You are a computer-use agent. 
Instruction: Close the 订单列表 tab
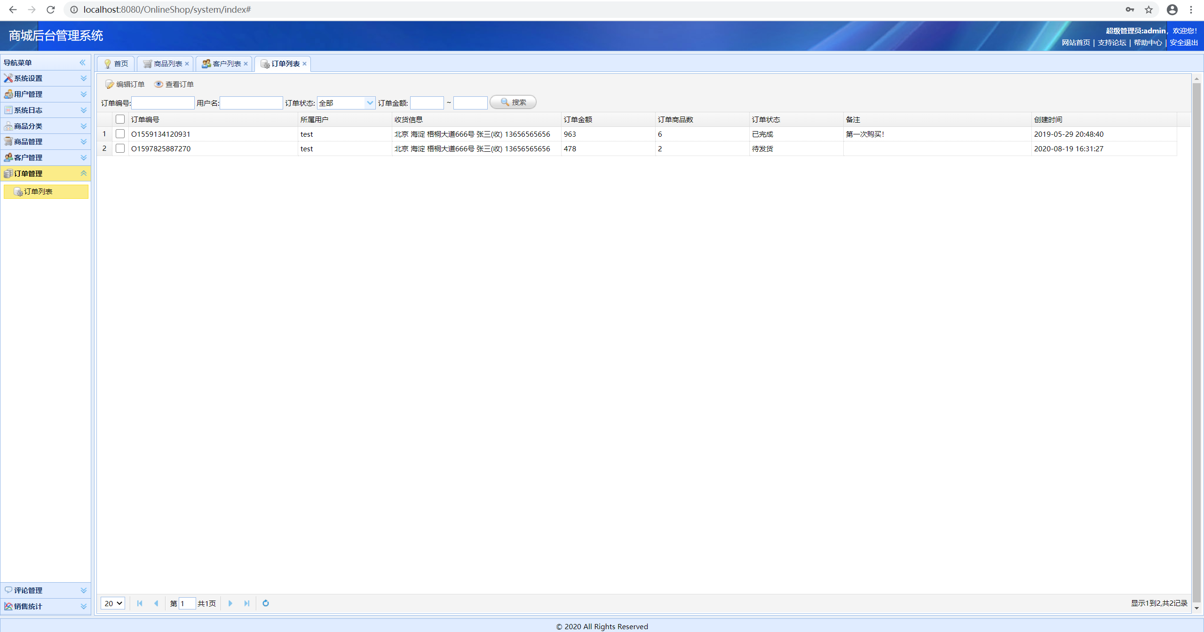tap(304, 64)
